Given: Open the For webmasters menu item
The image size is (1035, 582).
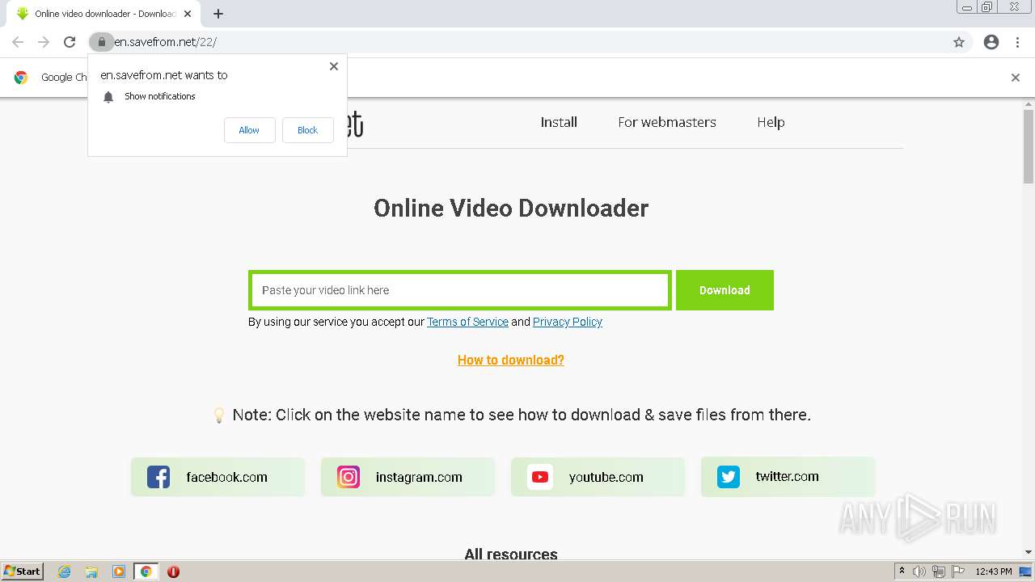Looking at the screenshot, I should coord(667,122).
